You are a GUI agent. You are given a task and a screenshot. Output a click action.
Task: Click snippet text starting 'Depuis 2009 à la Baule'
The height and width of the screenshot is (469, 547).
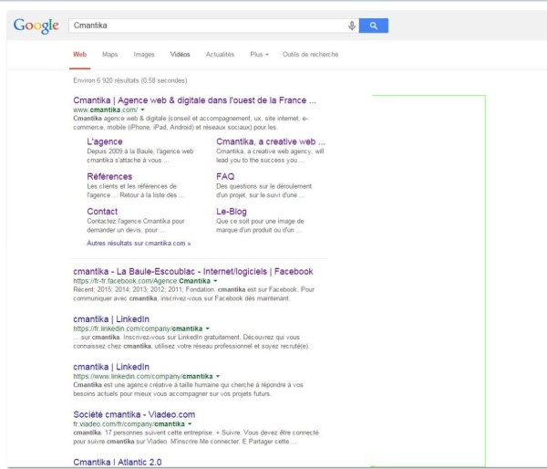[x=139, y=155]
